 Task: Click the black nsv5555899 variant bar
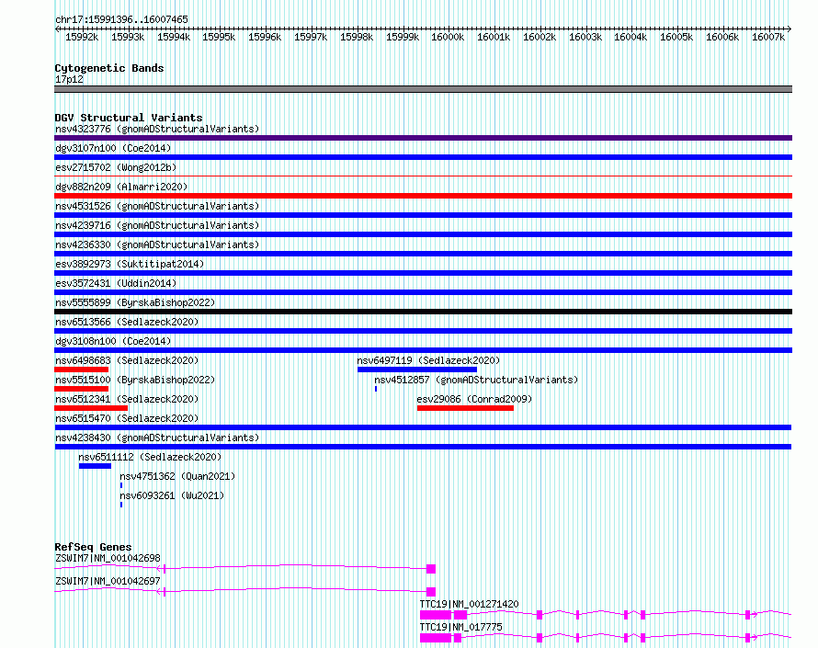[x=423, y=312]
